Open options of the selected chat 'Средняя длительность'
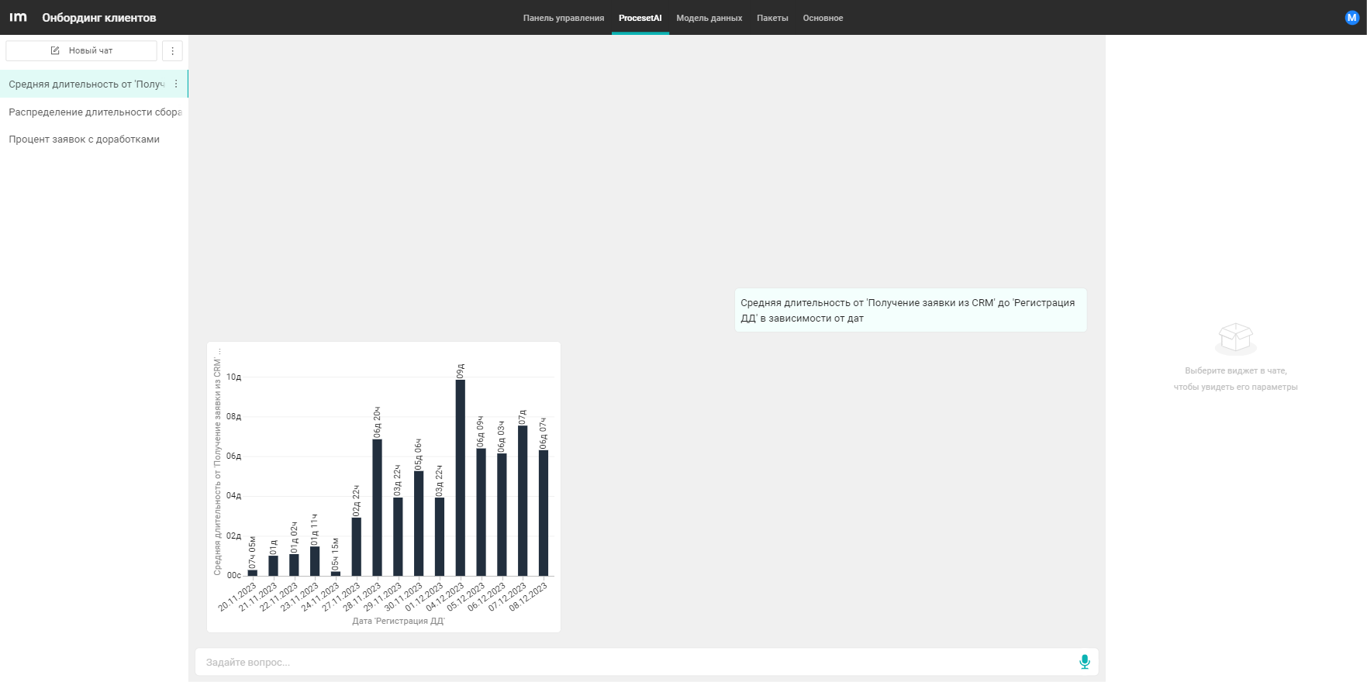The image size is (1367, 682). click(x=176, y=84)
